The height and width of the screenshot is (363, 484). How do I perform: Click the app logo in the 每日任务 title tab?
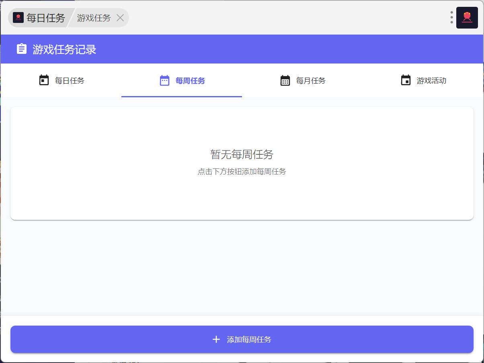[x=18, y=18]
